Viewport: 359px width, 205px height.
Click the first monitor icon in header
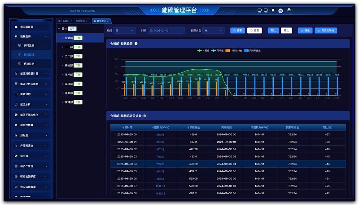pos(259,10)
